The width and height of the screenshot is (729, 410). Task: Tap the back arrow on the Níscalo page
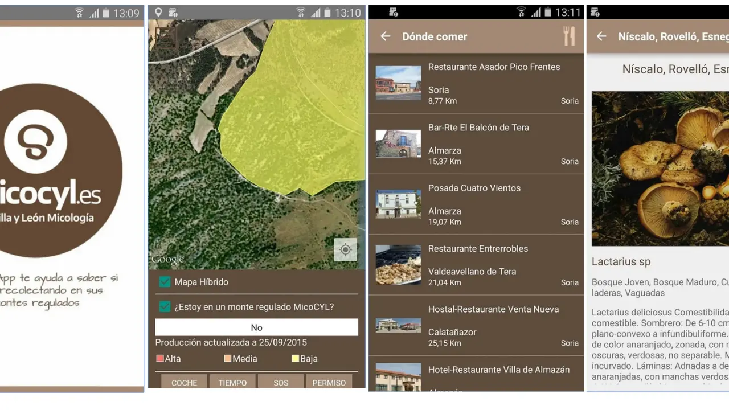pyautogui.click(x=601, y=36)
